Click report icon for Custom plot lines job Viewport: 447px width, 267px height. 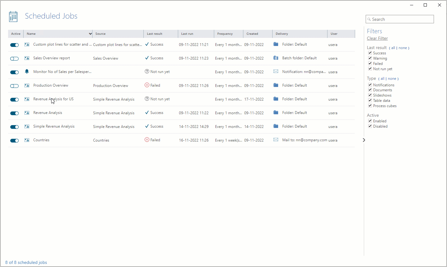[x=27, y=44]
